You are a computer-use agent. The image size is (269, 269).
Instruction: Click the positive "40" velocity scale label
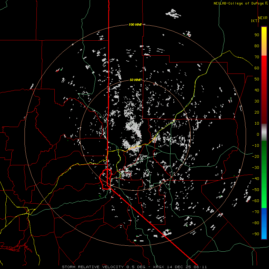[257, 90]
